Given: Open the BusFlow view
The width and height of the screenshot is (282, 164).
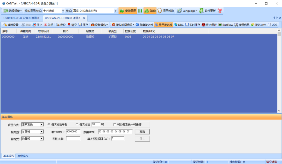Looking at the screenshot, I should pos(226,25).
